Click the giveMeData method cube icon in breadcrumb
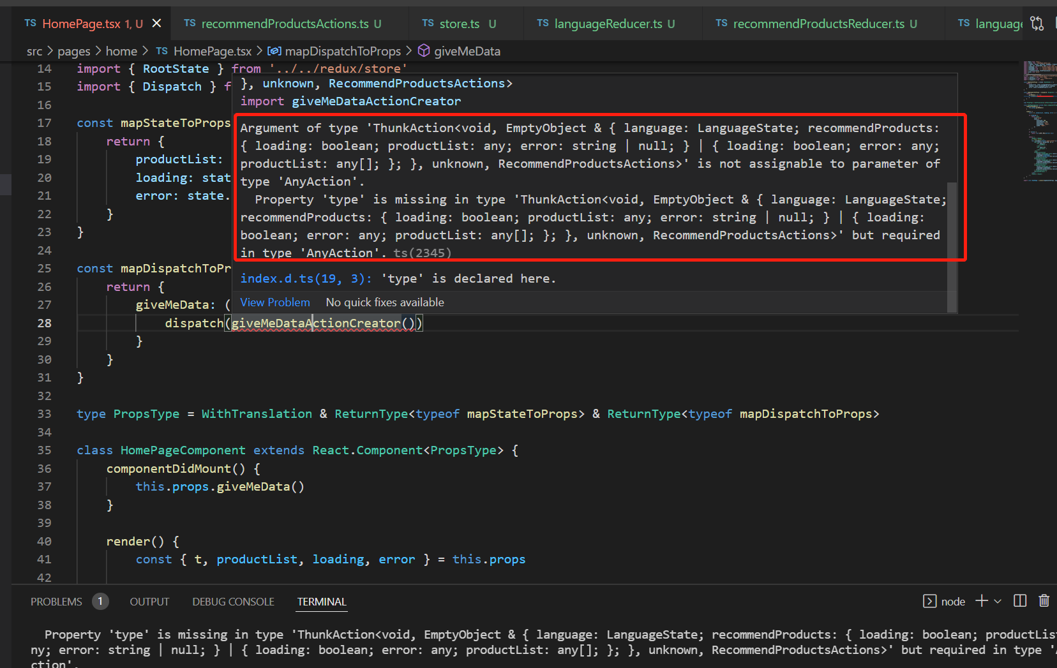Screen dimensions: 1057x668 coord(424,50)
